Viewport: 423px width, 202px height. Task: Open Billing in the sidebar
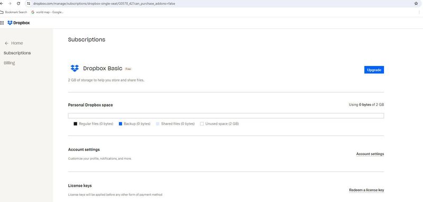tap(9, 63)
